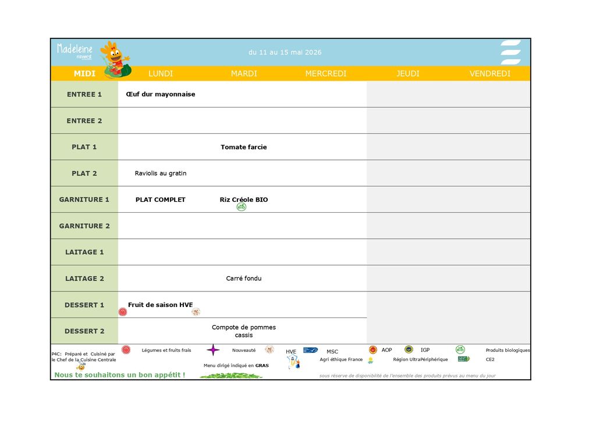Click the Raviolis au gratin dish
Image resolution: width=596 pixels, height=421 pixels.
161,173
